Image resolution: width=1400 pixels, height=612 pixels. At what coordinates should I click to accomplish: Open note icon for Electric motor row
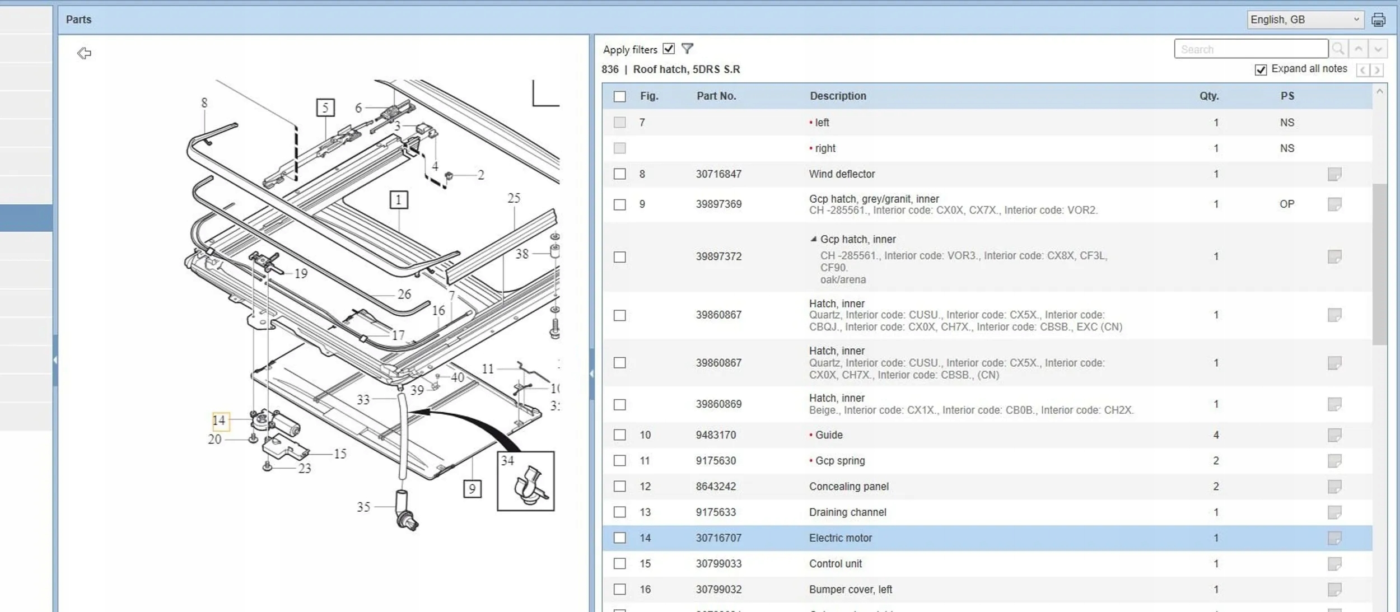[x=1334, y=538]
